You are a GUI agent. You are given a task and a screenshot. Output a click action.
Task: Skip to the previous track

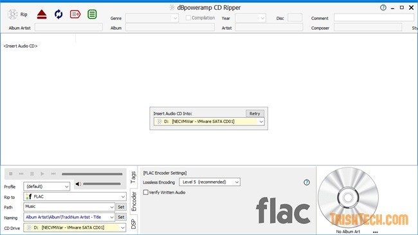tap(21, 174)
